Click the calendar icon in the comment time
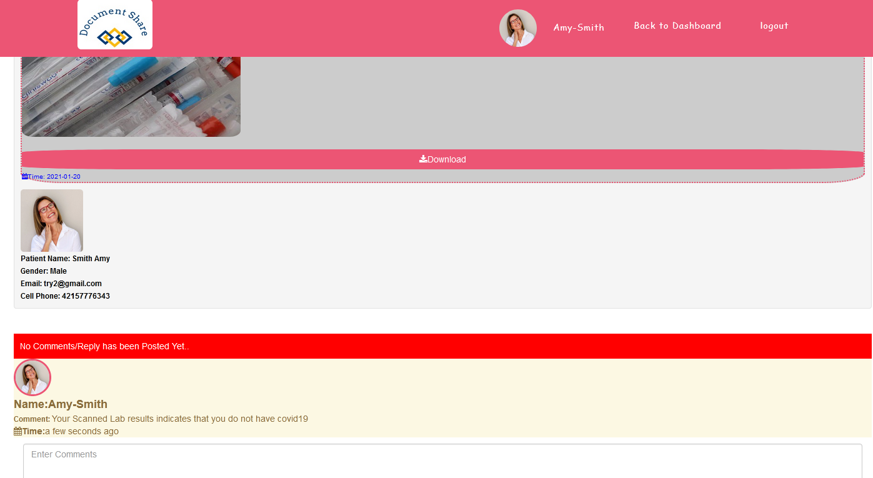 [x=18, y=431]
